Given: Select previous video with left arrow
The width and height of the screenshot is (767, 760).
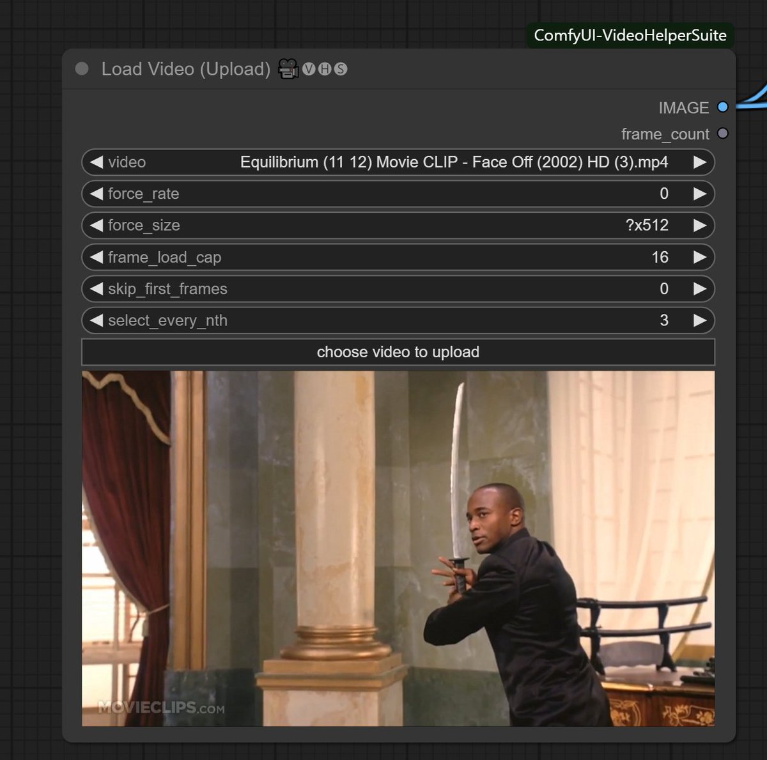Looking at the screenshot, I should coord(97,162).
